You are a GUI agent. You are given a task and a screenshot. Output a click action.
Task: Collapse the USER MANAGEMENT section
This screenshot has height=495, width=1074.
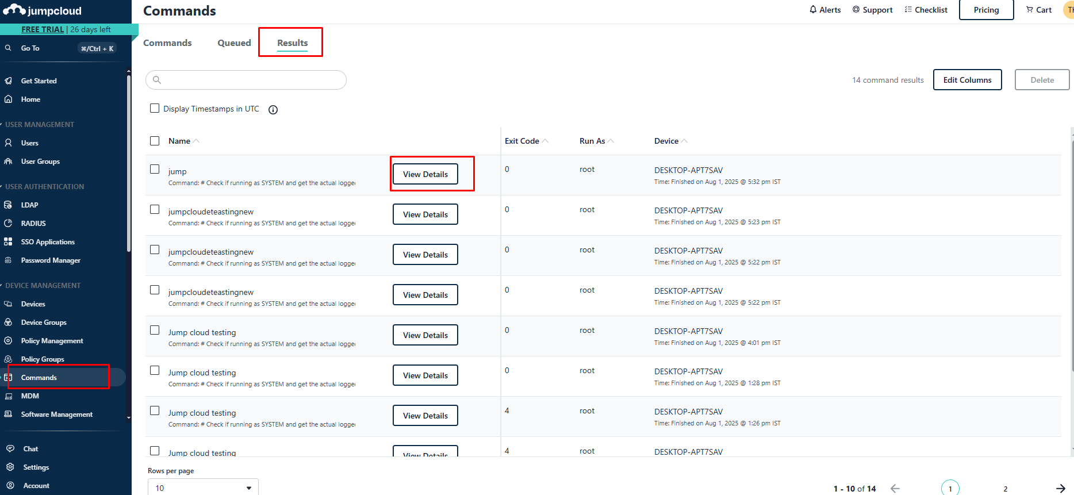tap(38, 125)
